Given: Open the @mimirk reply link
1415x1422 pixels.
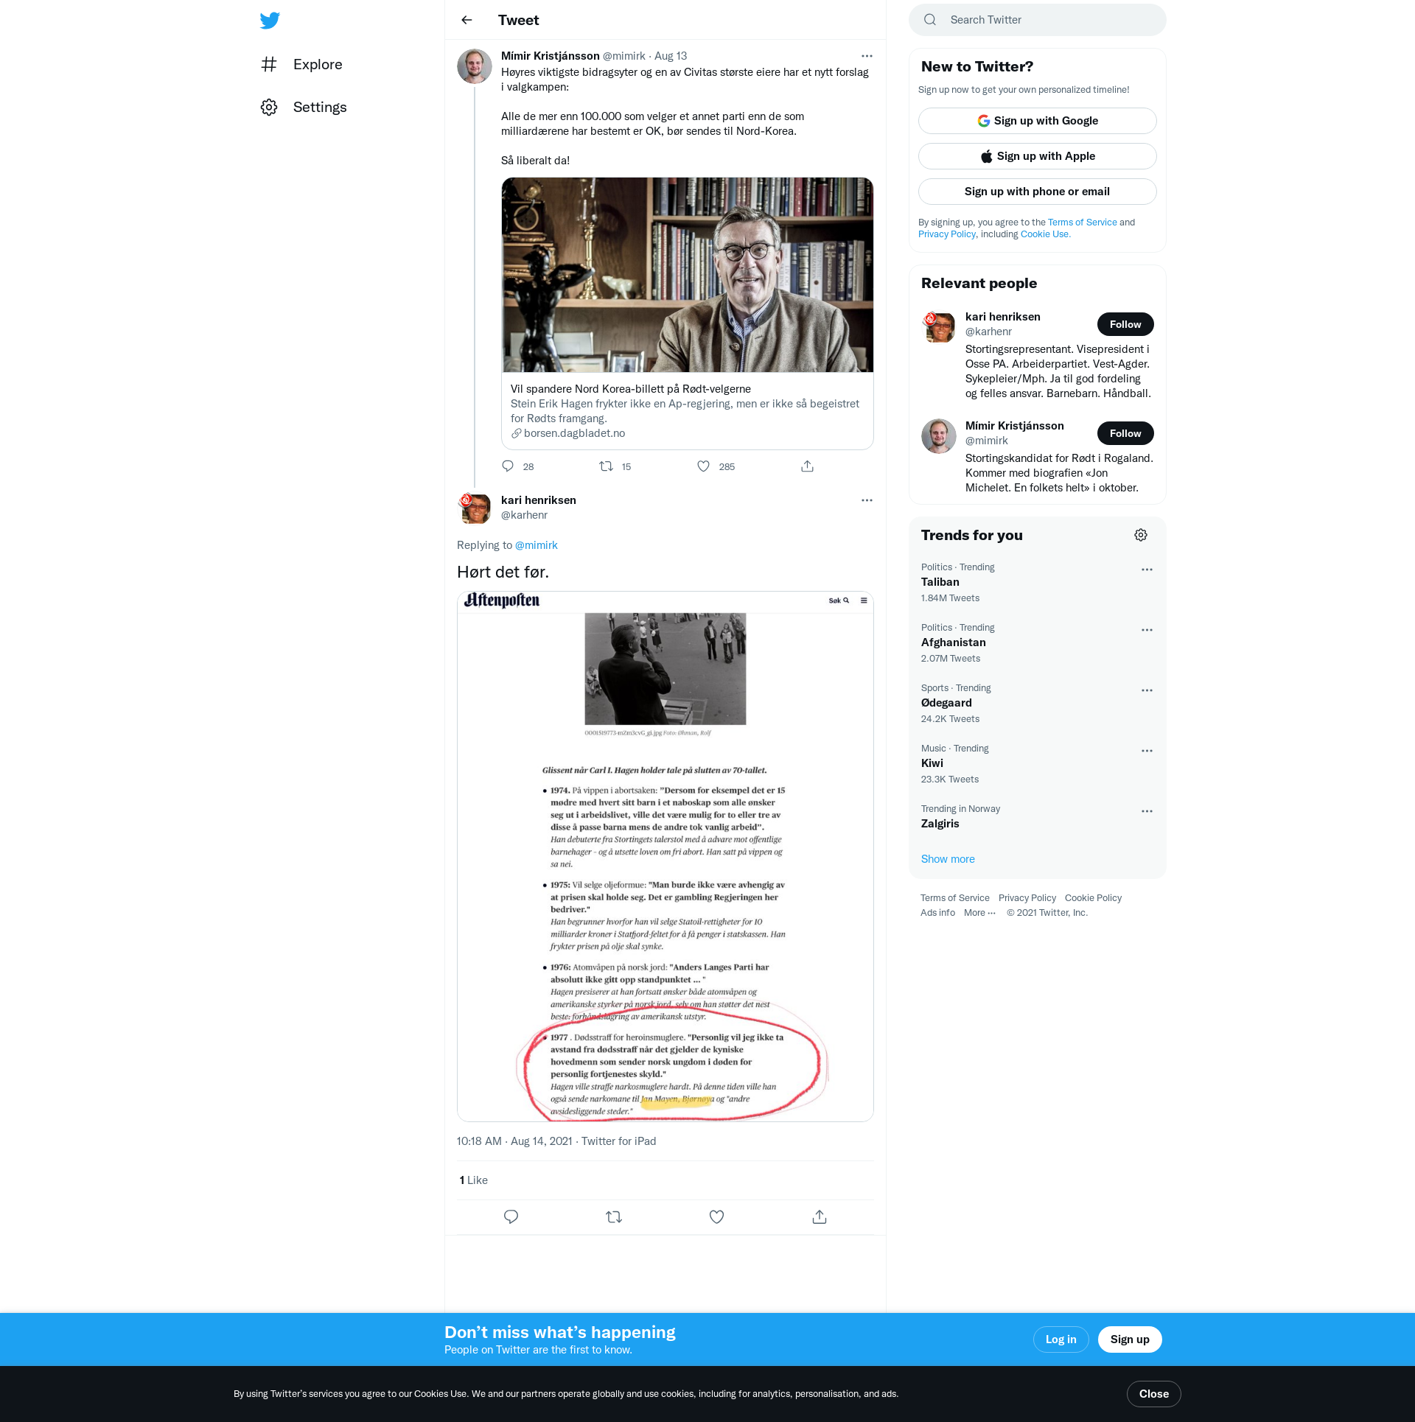Looking at the screenshot, I should click(536, 545).
